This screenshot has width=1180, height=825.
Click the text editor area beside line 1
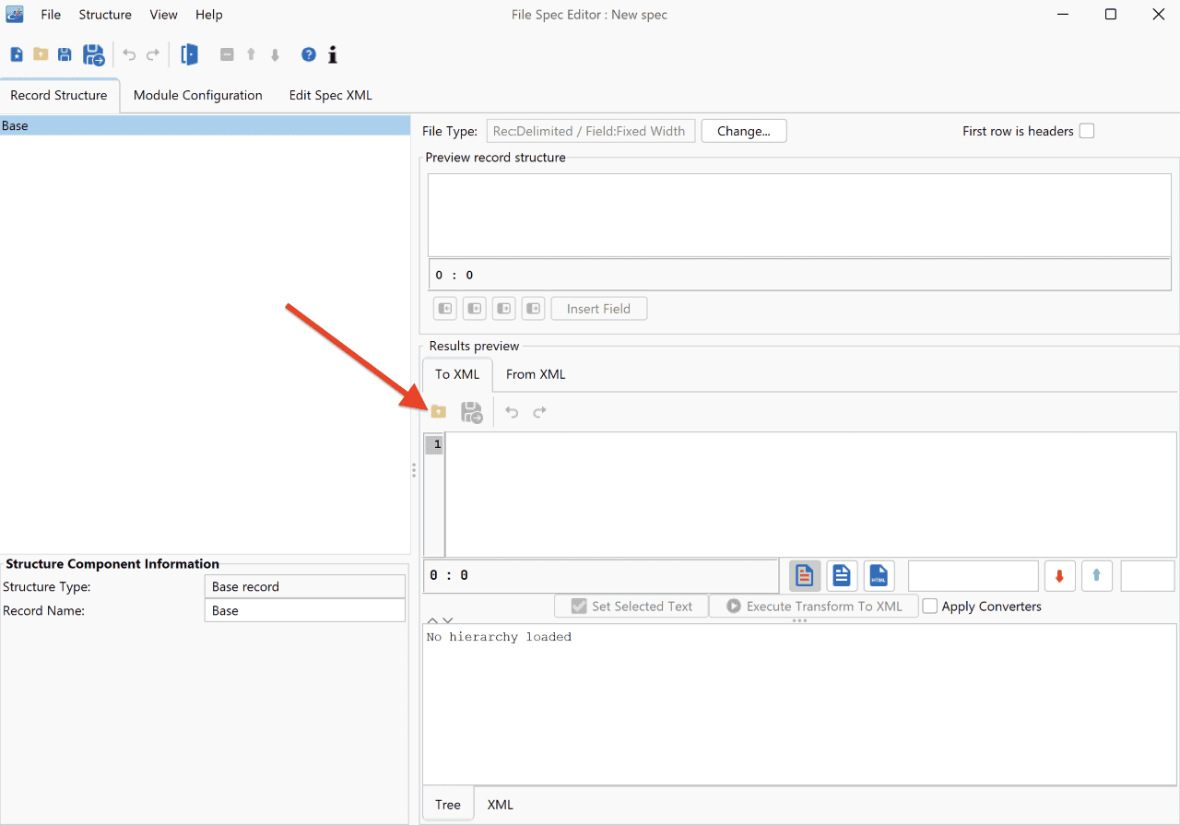811,494
